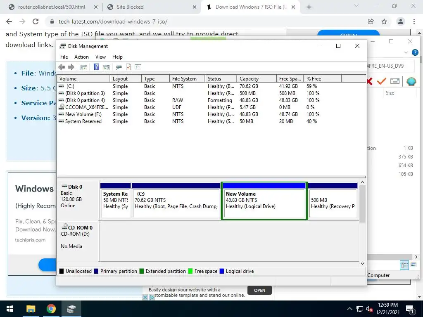Viewport: 423px width, 317px height.
Task: Click the red X icon in background window
Action: click(370, 81)
